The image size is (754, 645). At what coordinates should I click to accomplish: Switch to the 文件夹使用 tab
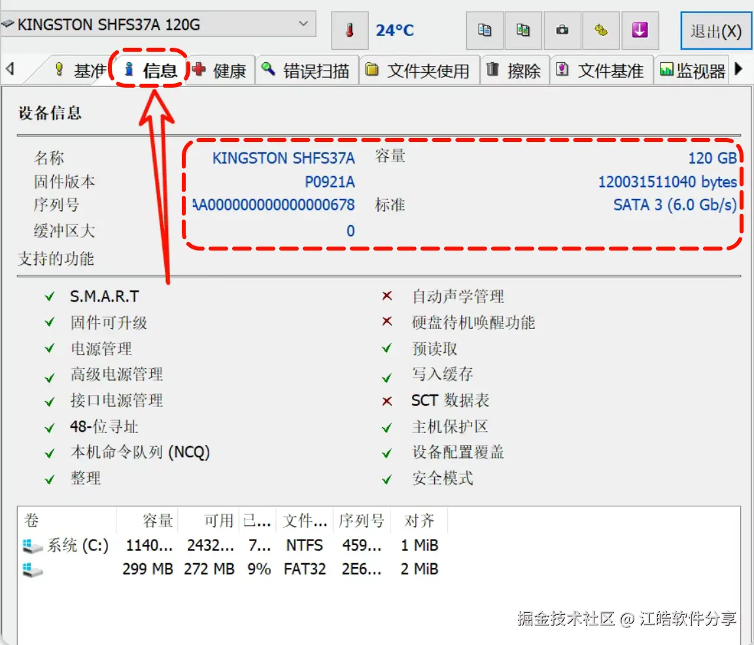(x=418, y=71)
